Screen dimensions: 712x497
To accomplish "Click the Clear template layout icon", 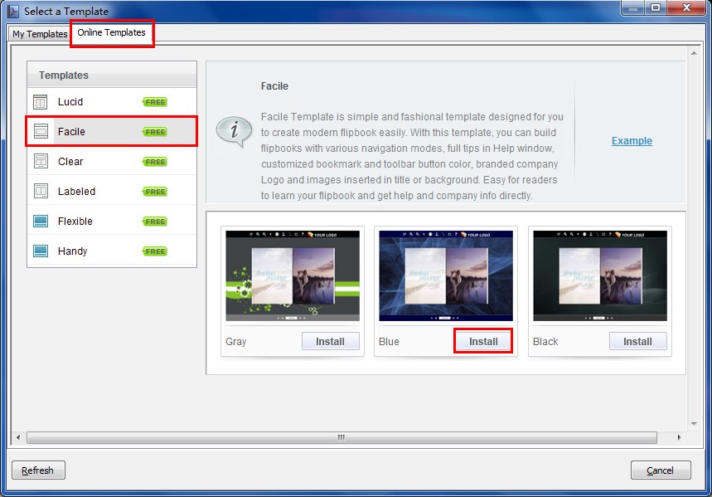I will pyautogui.click(x=41, y=162).
